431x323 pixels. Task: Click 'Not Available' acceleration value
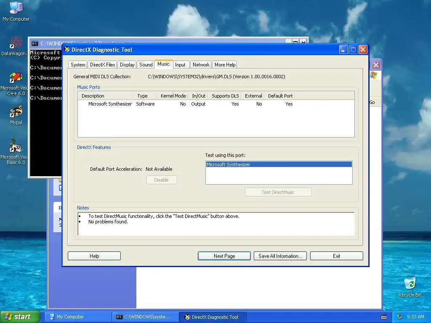159,169
